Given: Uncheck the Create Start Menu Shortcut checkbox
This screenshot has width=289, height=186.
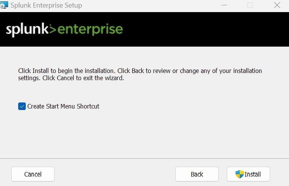Looking at the screenshot, I should click(22, 106).
